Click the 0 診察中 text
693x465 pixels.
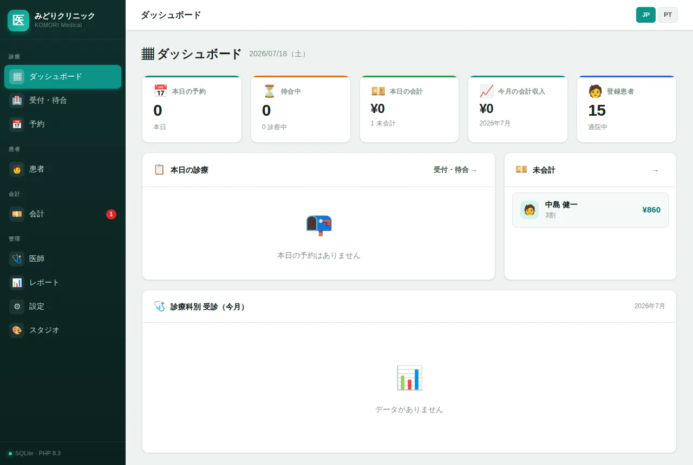click(274, 127)
